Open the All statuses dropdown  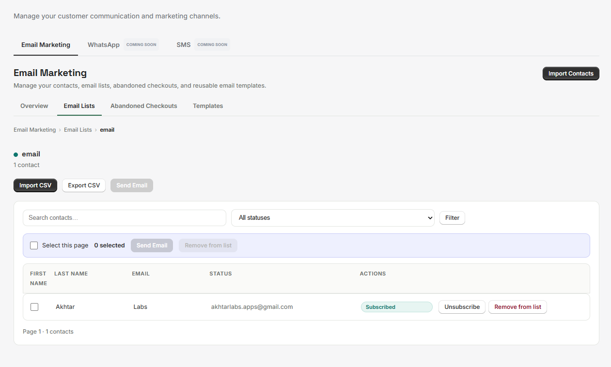333,218
